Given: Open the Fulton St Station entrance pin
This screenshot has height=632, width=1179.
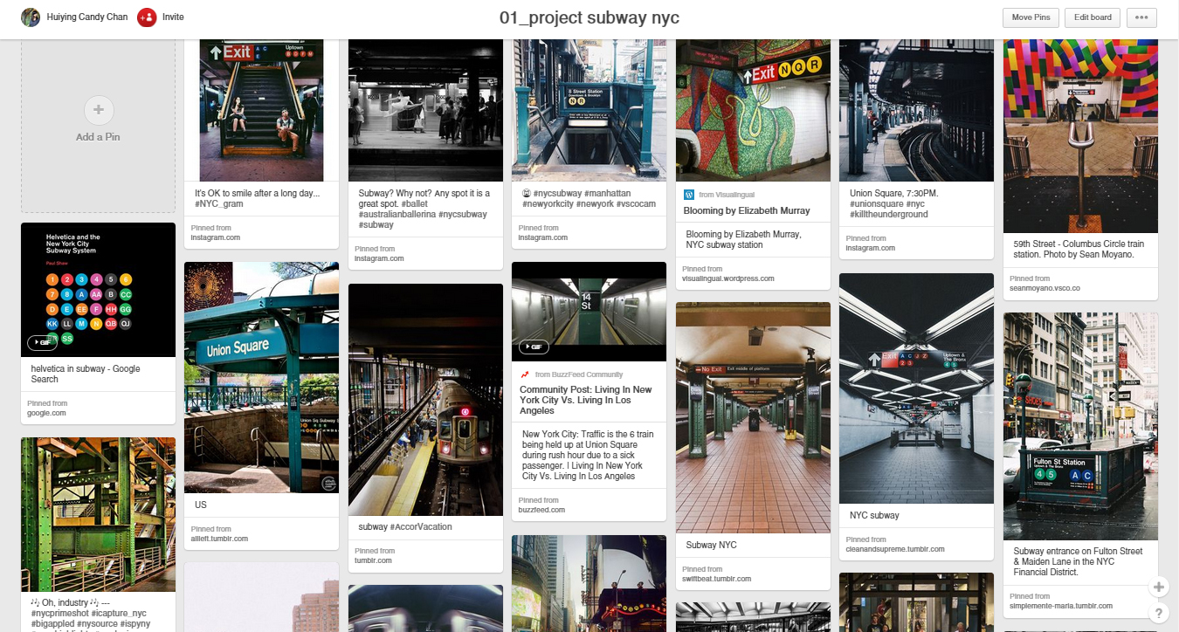Looking at the screenshot, I should coord(1080,428).
